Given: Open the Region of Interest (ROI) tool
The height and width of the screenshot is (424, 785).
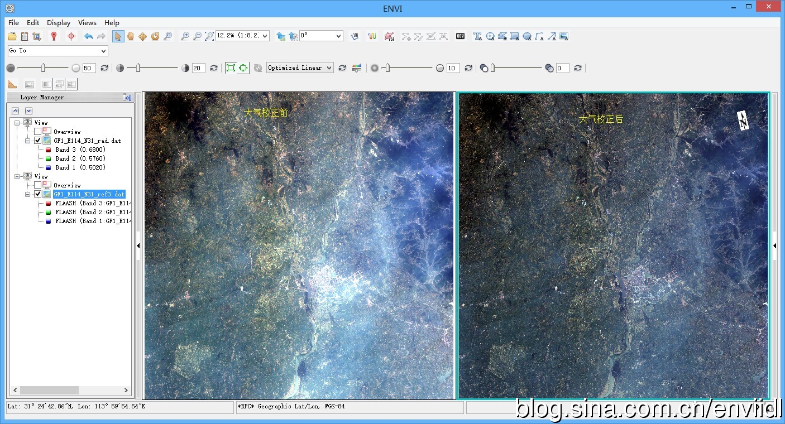Looking at the screenshot, I should (x=389, y=36).
